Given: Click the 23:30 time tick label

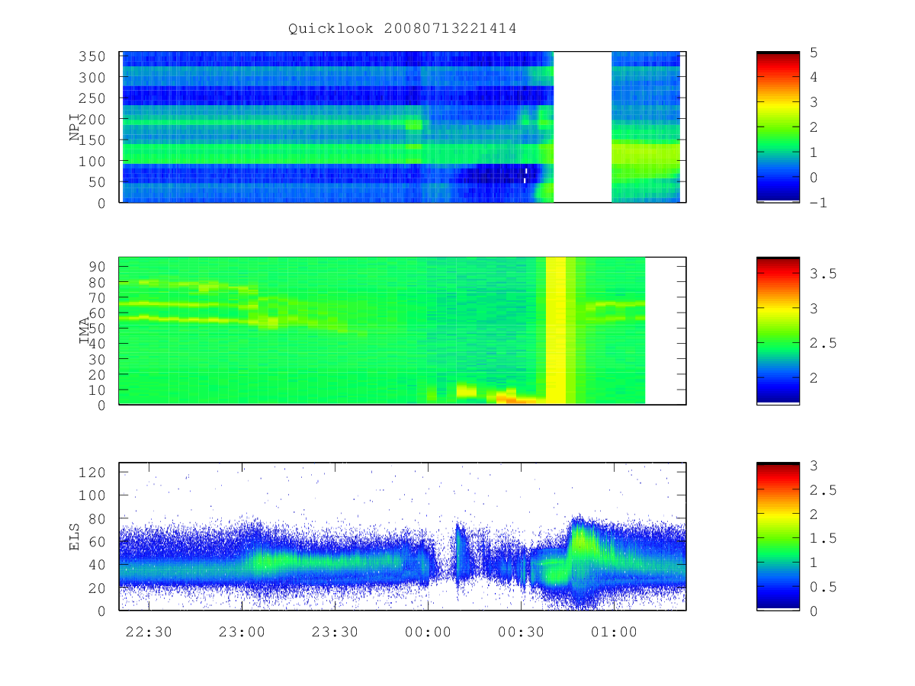Looking at the screenshot, I should pyautogui.click(x=335, y=632).
